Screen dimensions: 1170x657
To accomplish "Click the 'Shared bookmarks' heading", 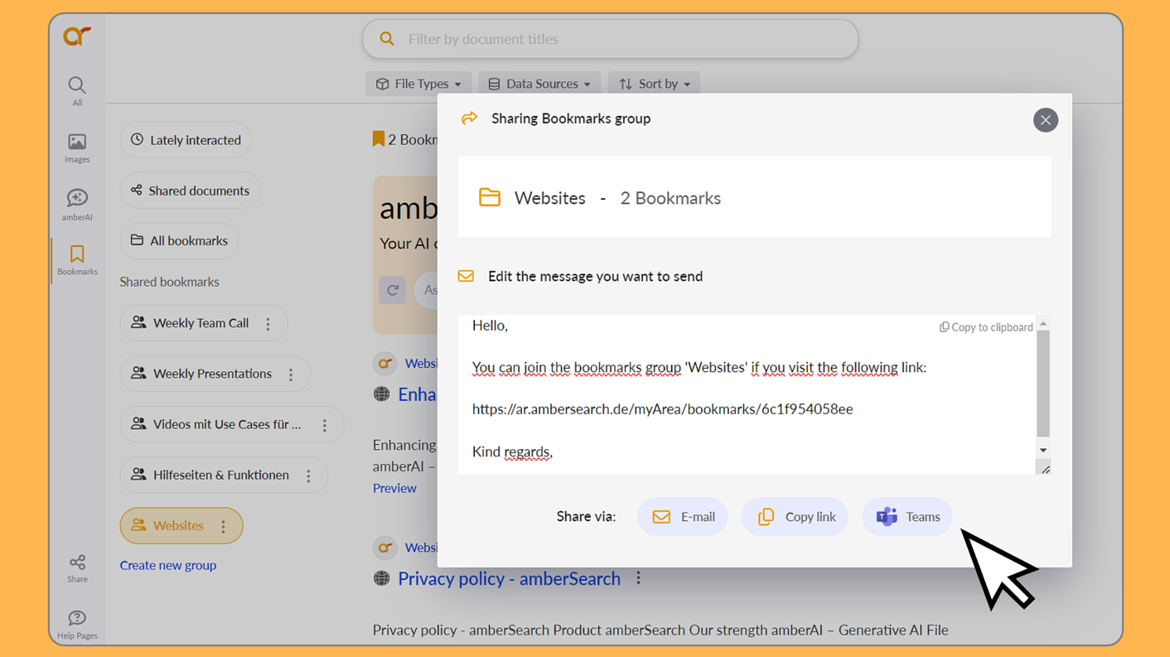I will click(169, 282).
